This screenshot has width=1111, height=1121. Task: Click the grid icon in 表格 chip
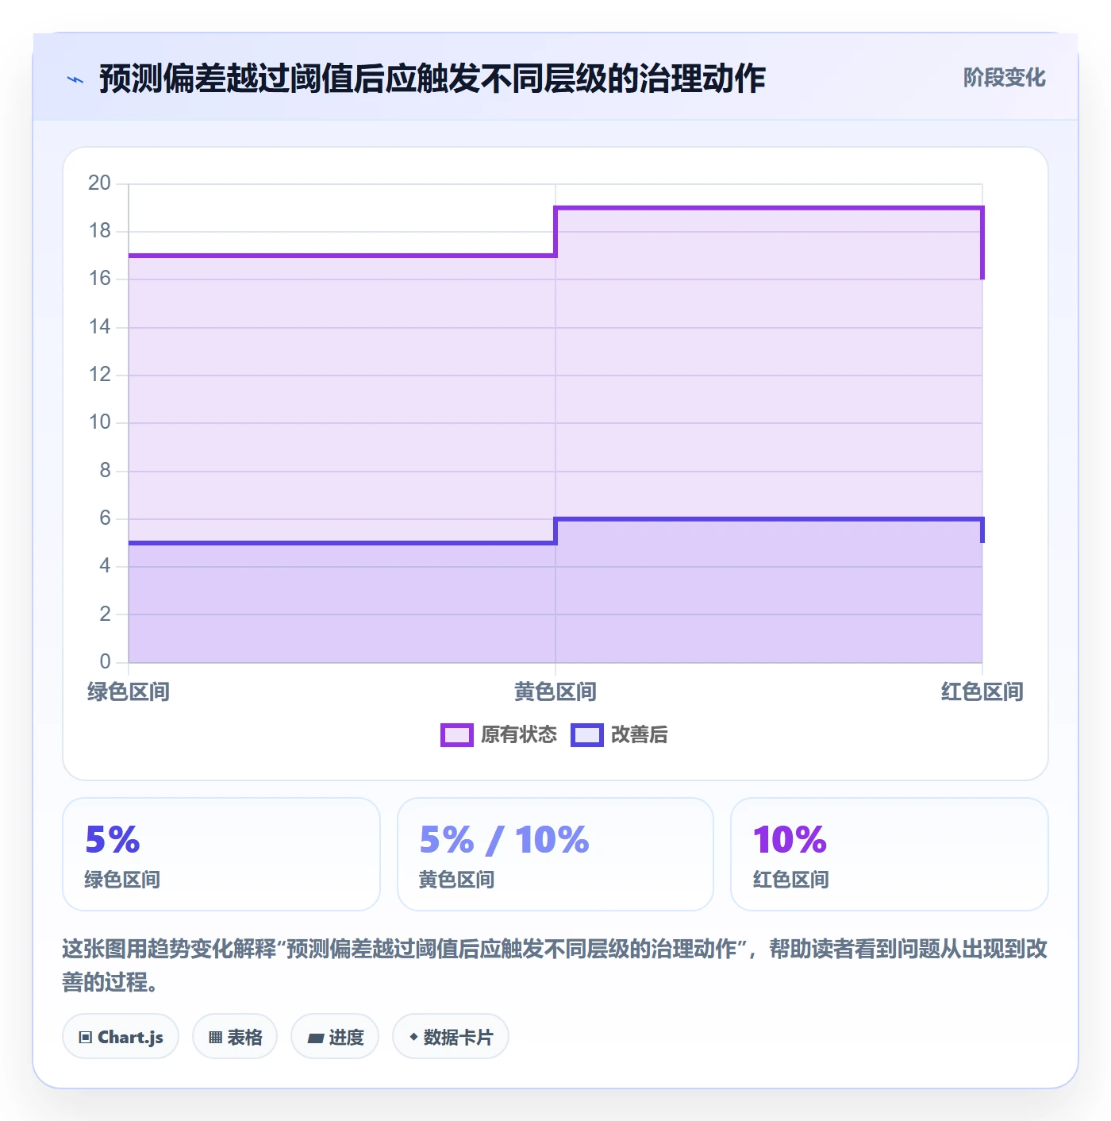click(215, 1038)
